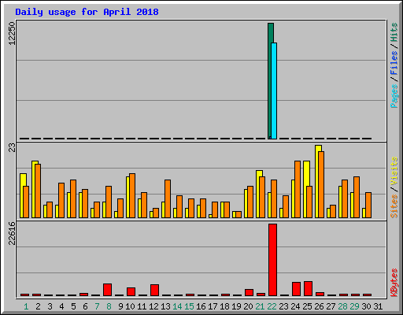This screenshot has height=315, width=403.
Task: Click day label 26 on x-axis
Action: pyautogui.click(x=319, y=306)
